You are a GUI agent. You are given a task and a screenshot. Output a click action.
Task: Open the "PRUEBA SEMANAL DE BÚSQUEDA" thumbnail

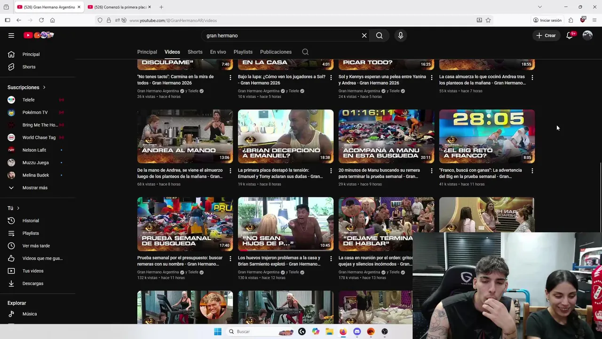tap(185, 224)
